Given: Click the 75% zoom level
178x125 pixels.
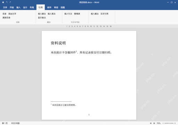Looking at the screenshot, I should (159, 123).
